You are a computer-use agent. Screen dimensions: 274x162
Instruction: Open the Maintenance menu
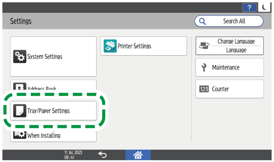[230, 67]
